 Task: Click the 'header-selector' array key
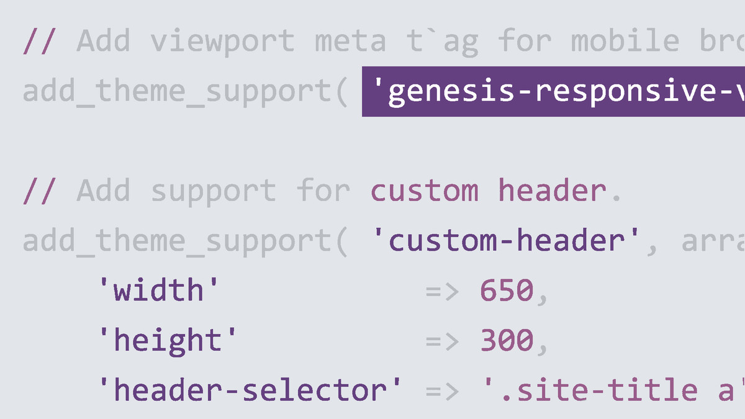coord(251,390)
